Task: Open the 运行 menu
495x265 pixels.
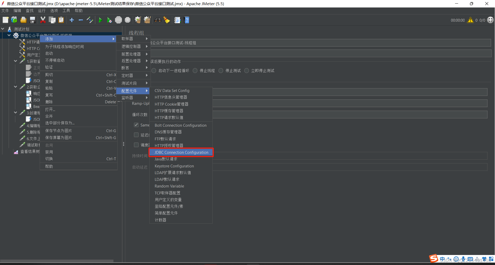Action: click(42, 11)
